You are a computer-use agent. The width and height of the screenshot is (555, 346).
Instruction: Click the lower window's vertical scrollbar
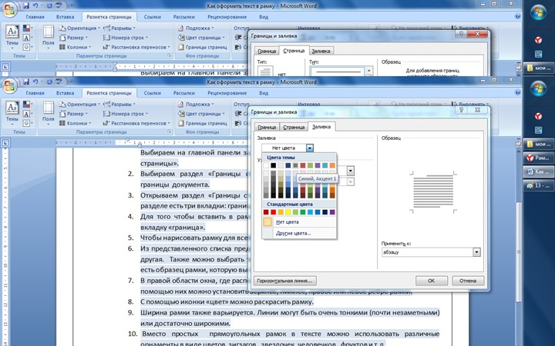pos(519,251)
